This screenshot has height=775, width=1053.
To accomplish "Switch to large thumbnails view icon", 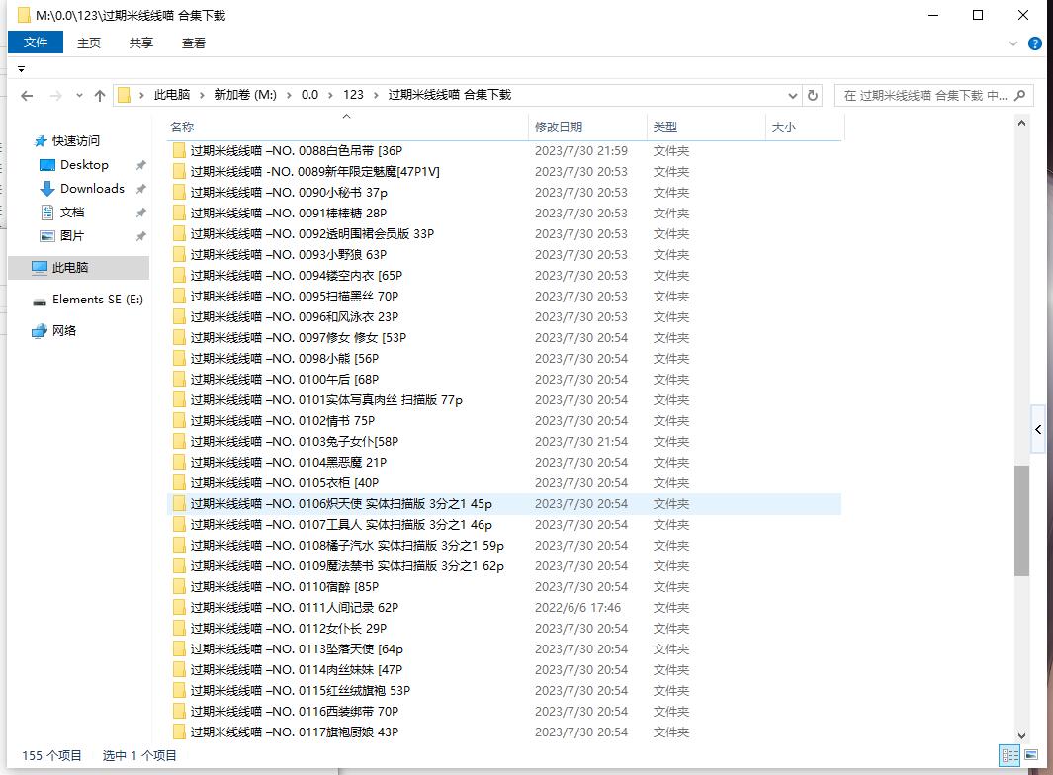I will click(x=1031, y=755).
